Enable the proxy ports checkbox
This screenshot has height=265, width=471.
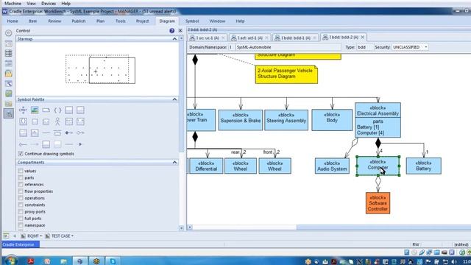(x=21, y=212)
